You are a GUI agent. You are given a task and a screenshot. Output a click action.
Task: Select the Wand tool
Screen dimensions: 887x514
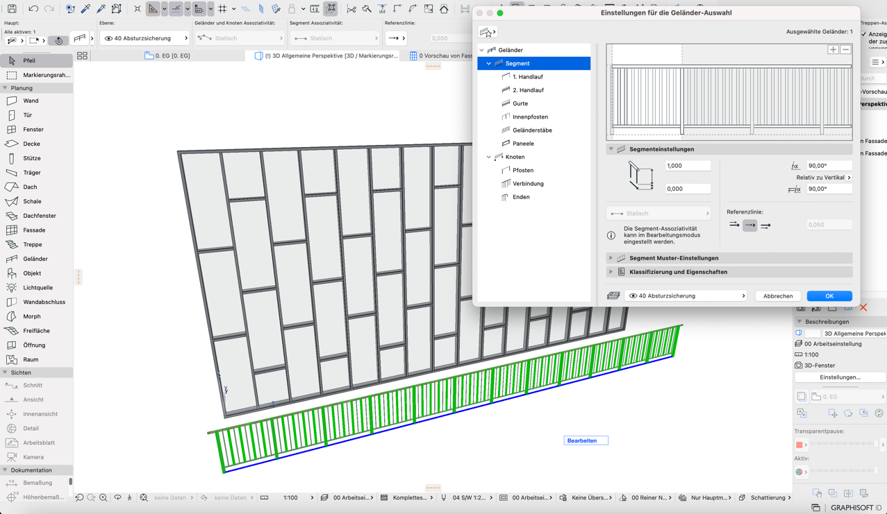point(36,101)
